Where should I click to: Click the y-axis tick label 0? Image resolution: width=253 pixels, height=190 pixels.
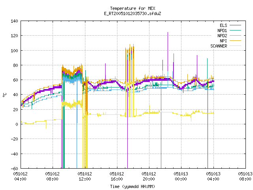pos(17,124)
